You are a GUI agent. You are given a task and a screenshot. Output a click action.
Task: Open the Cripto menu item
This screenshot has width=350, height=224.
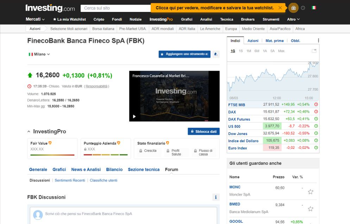pyautogui.click(x=99, y=19)
